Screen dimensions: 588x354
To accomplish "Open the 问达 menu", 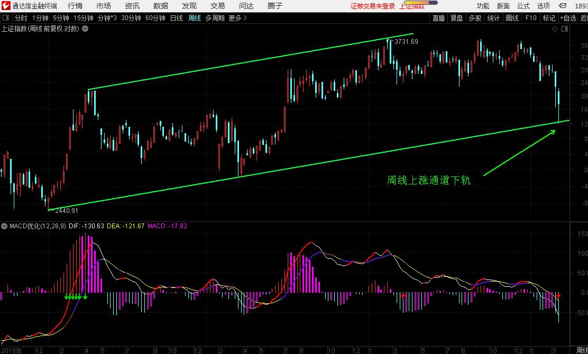I will click(246, 6).
